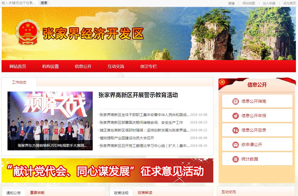Click the national emblem logo
Screen dimensions: 298x196
click(x=28, y=32)
